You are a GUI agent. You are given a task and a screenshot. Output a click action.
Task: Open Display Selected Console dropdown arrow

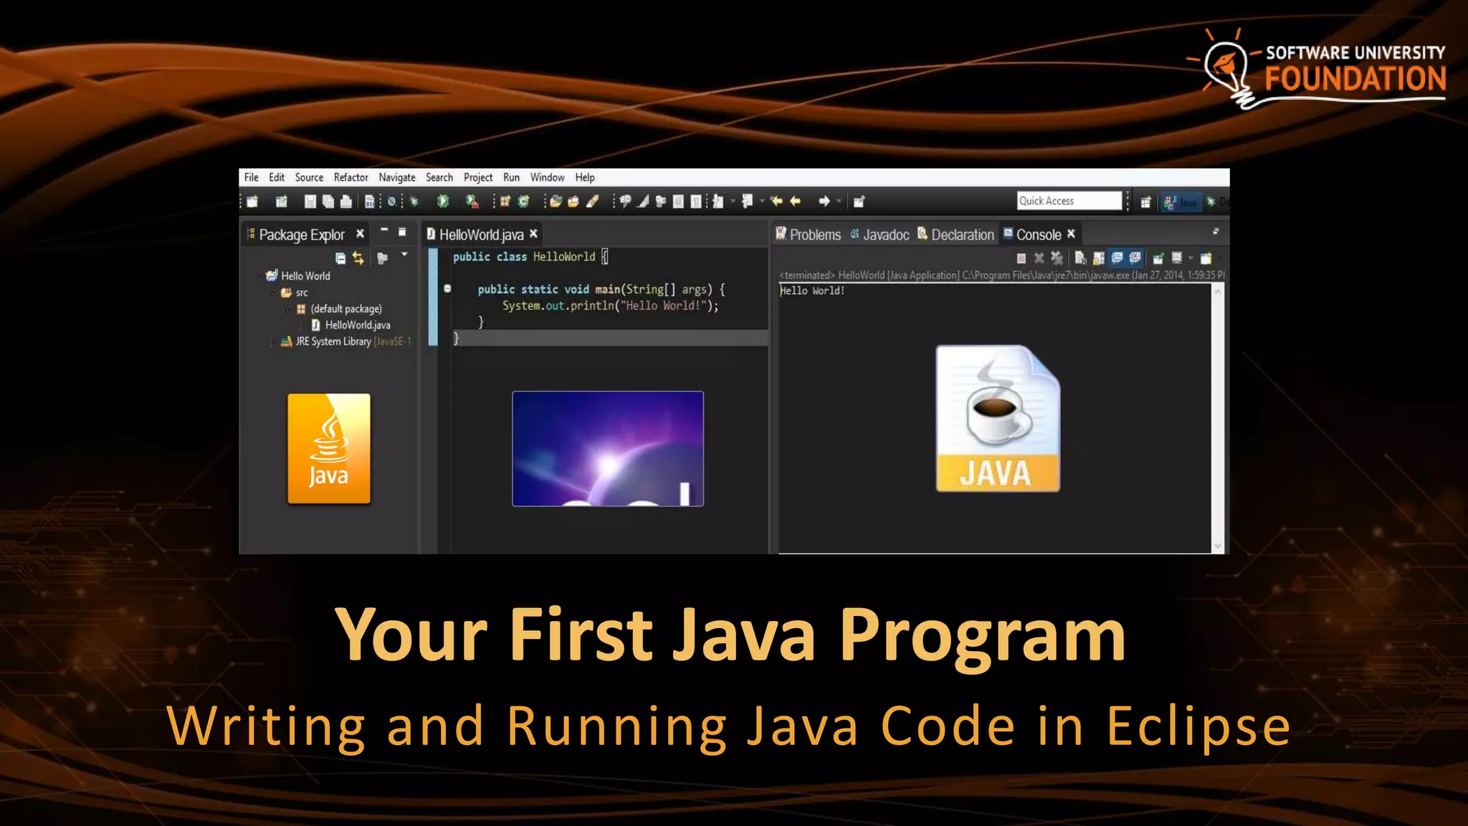(x=1191, y=258)
